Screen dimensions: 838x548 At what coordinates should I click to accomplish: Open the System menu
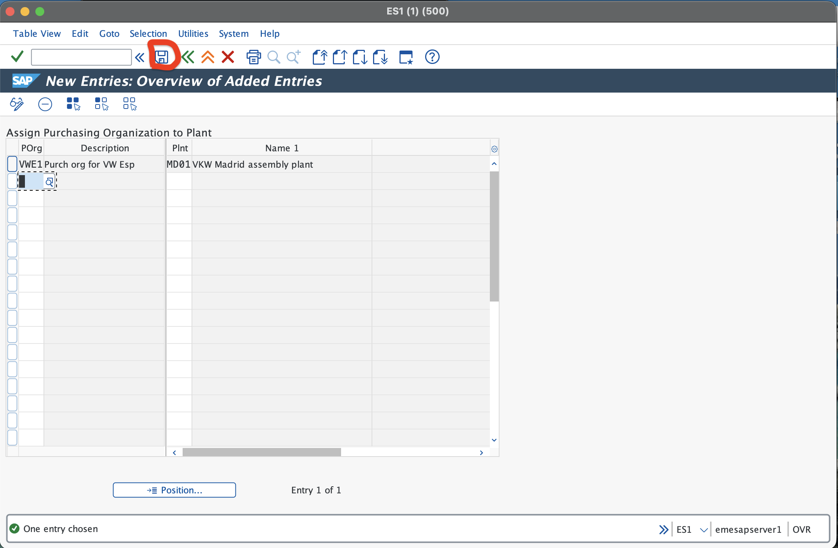coord(234,33)
